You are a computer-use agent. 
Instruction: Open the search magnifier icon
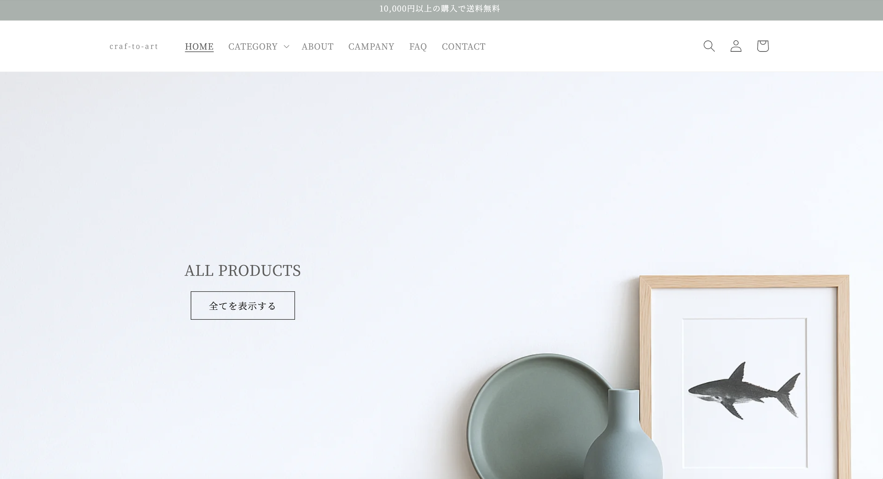(x=709, y=46)
